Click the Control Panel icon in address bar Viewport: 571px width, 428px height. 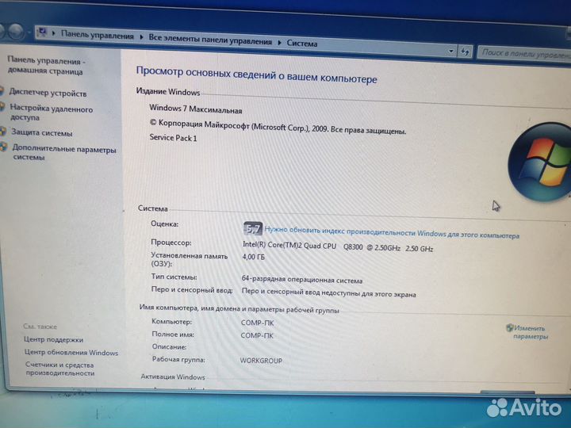click(43, 32)
